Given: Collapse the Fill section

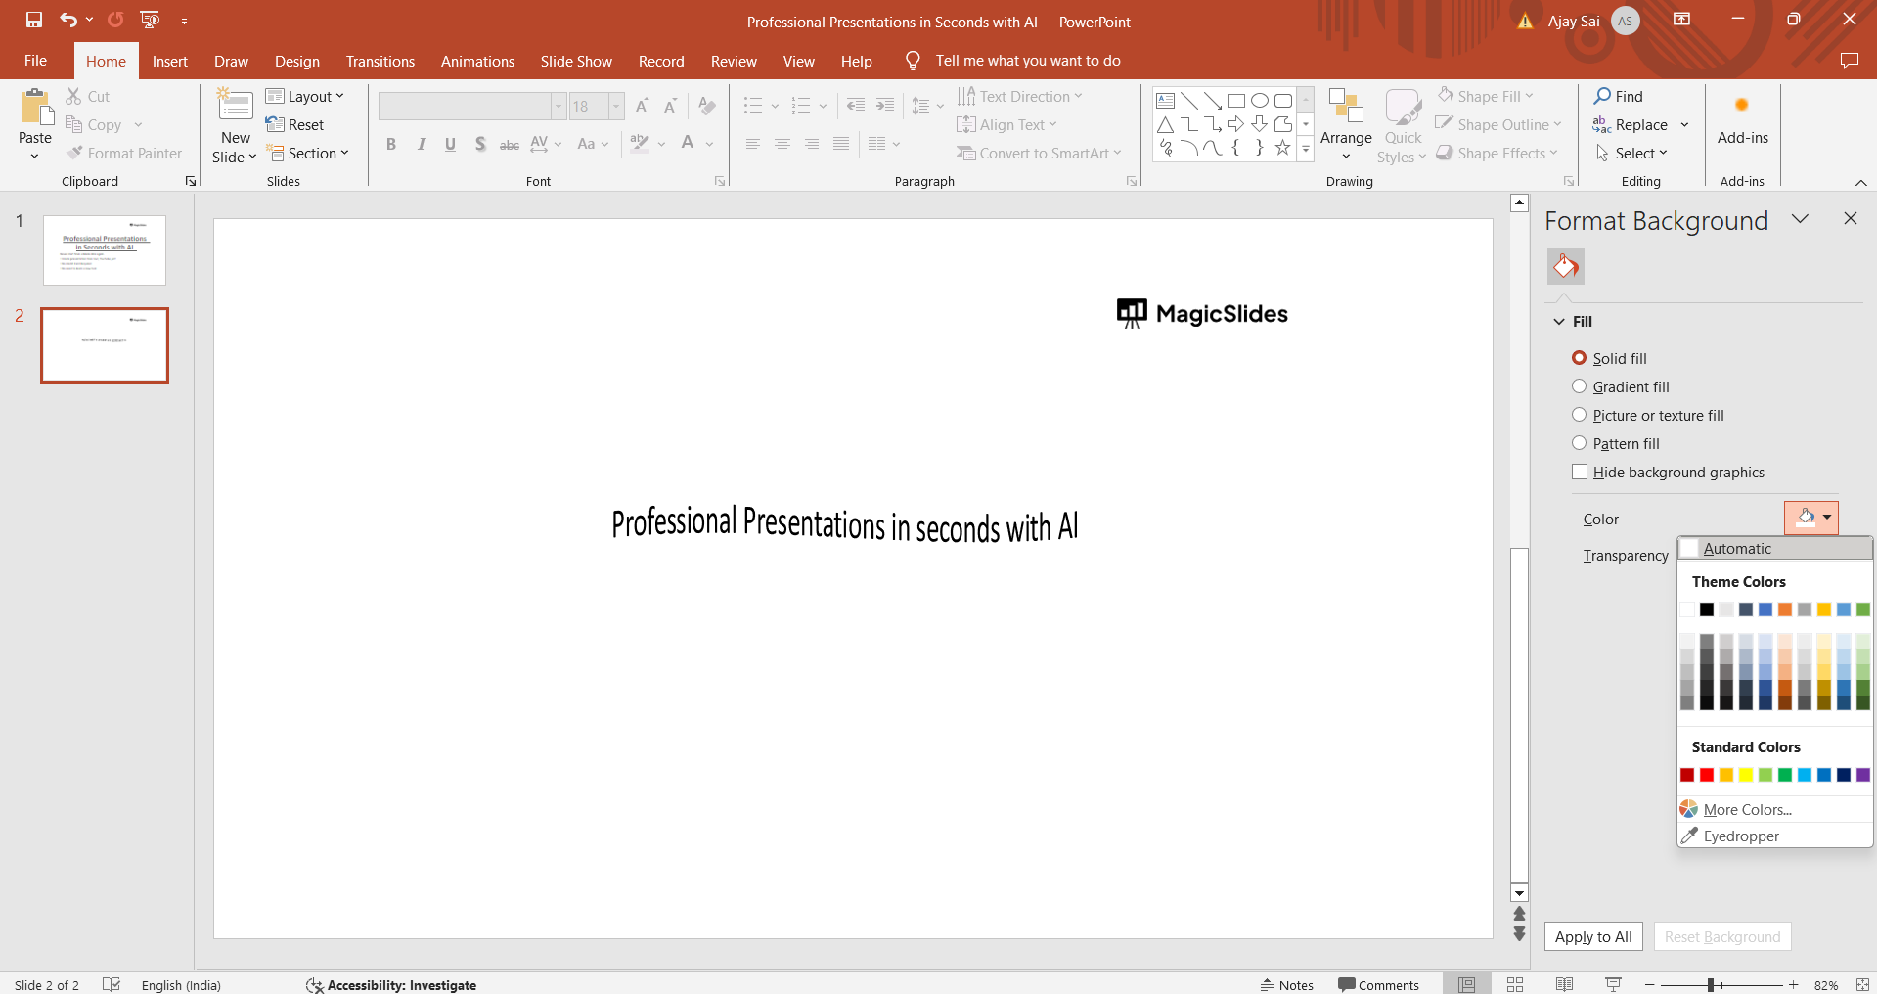Looking at the screenshot, I should (x=1559, y=322).
